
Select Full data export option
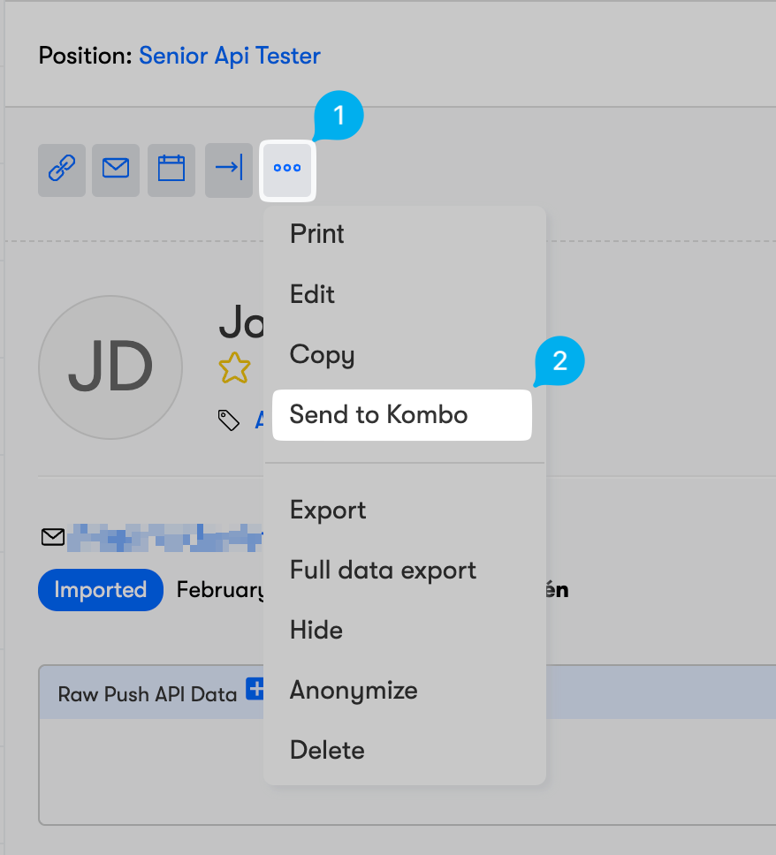383,571
